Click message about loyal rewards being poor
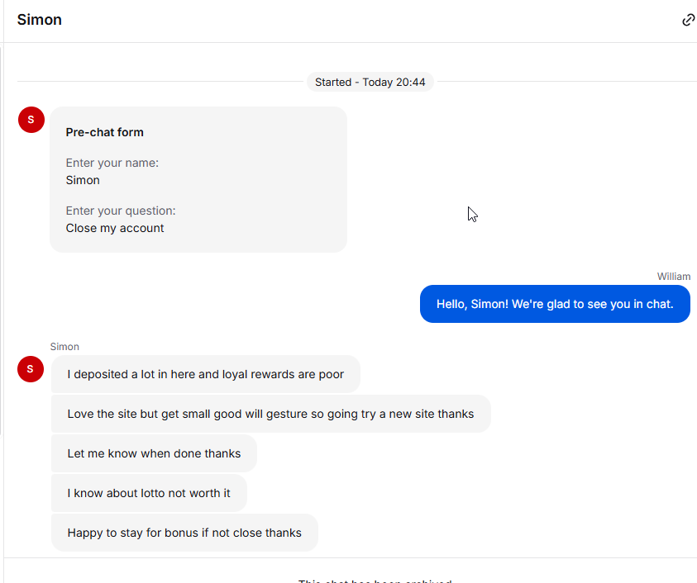 (x=205, y=374)
